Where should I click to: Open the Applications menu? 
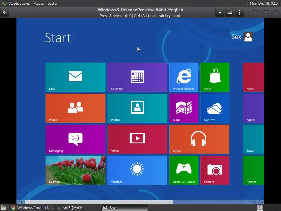click(x=19, y=3)
